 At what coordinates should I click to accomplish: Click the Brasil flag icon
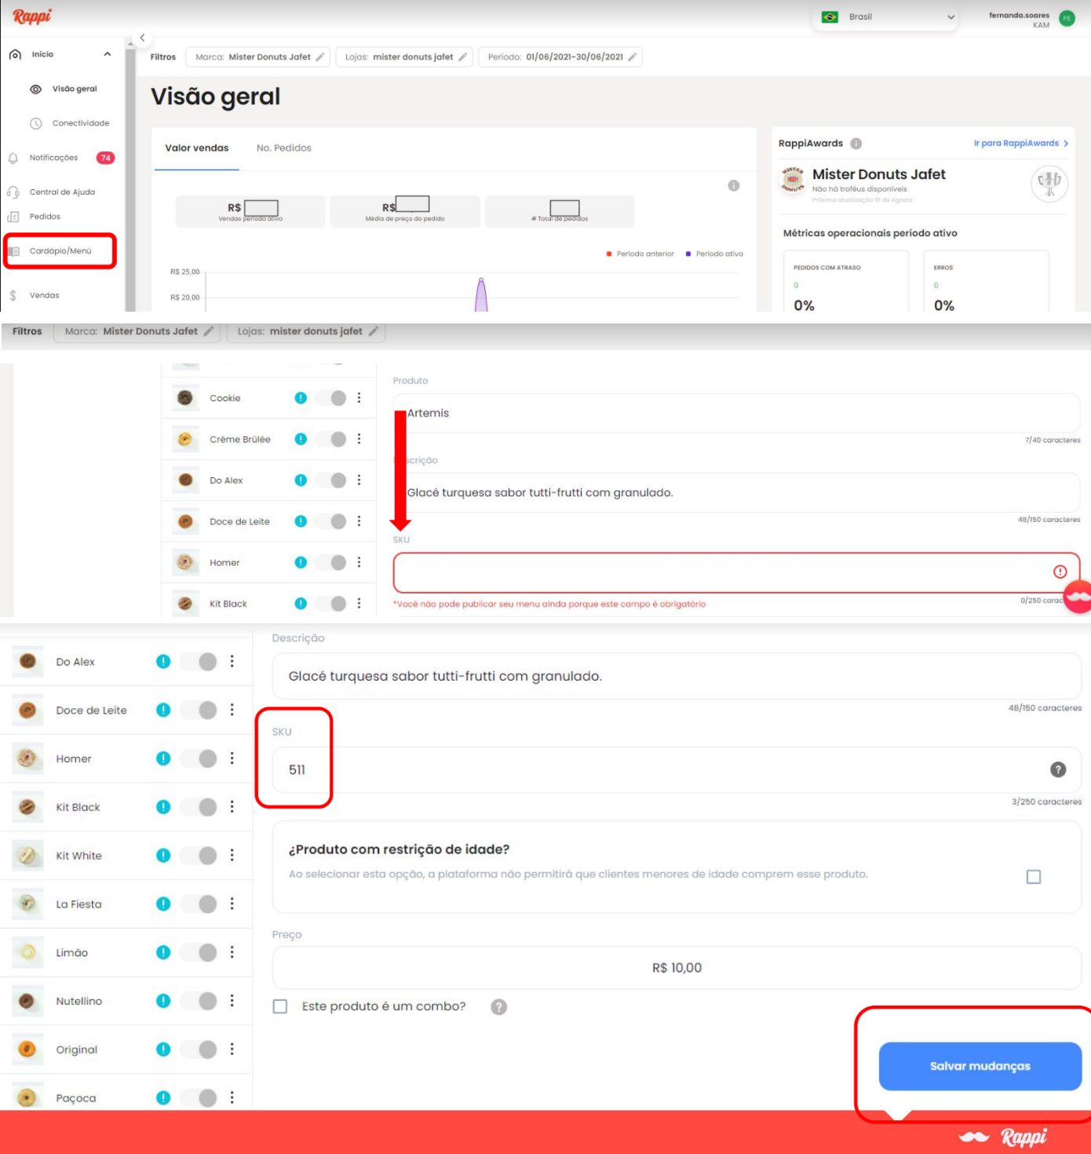(830, 17)
